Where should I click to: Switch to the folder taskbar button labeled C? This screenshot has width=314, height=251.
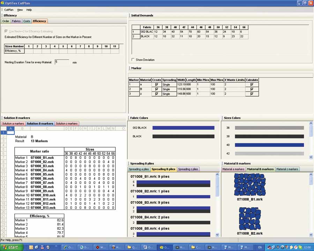196,248
